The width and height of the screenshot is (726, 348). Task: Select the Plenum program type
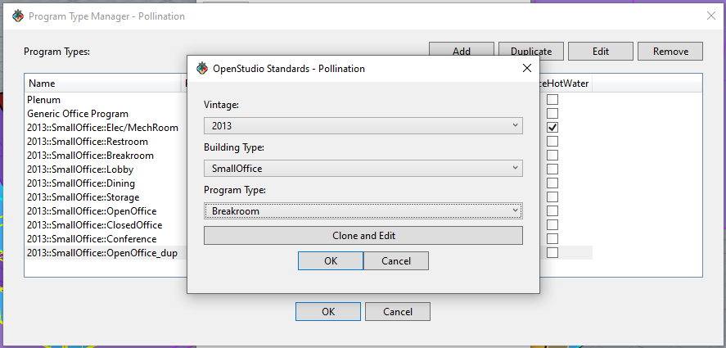point(43,100)
